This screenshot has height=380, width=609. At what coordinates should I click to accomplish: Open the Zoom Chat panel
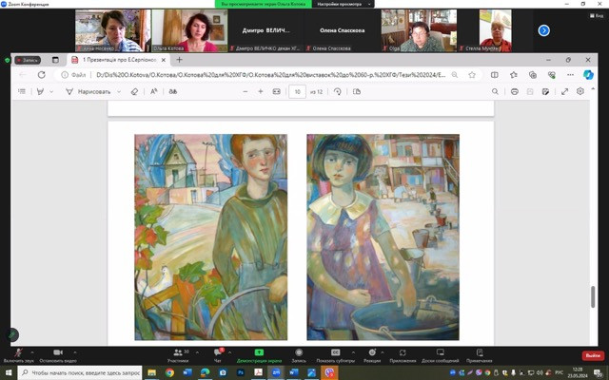point(218,353)
